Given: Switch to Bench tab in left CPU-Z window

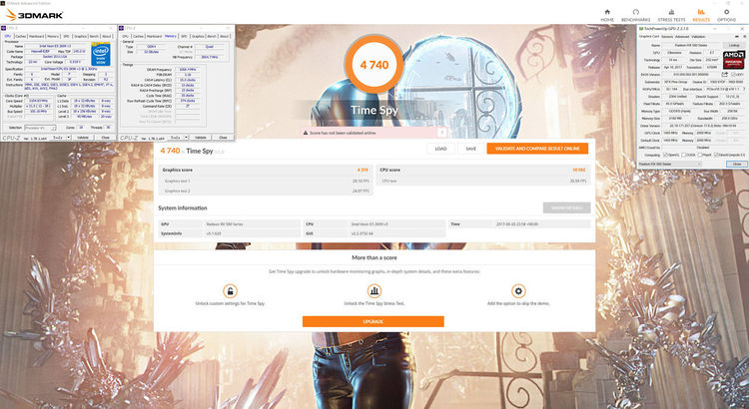Looking at the screenshot, I should click(94, 36).
